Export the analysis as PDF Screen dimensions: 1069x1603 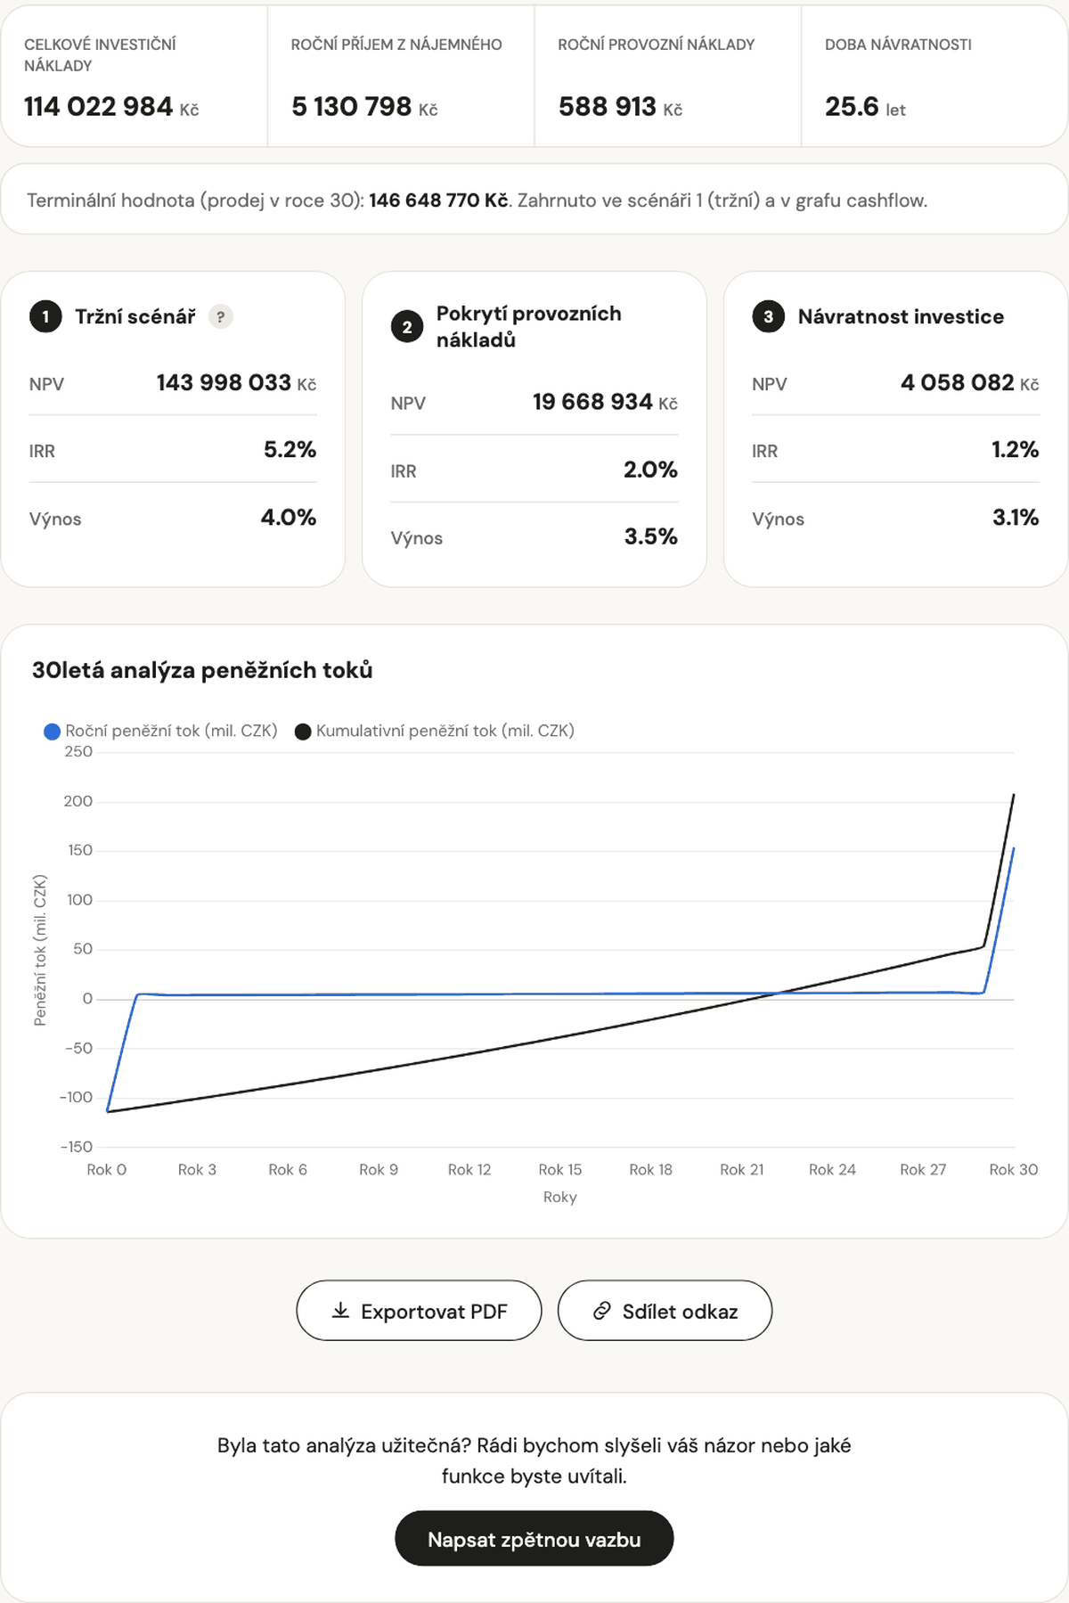pyautogui.click(x=419, y=1311)
